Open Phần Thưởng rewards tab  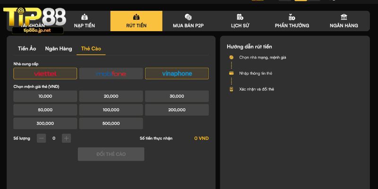(292, 21)
